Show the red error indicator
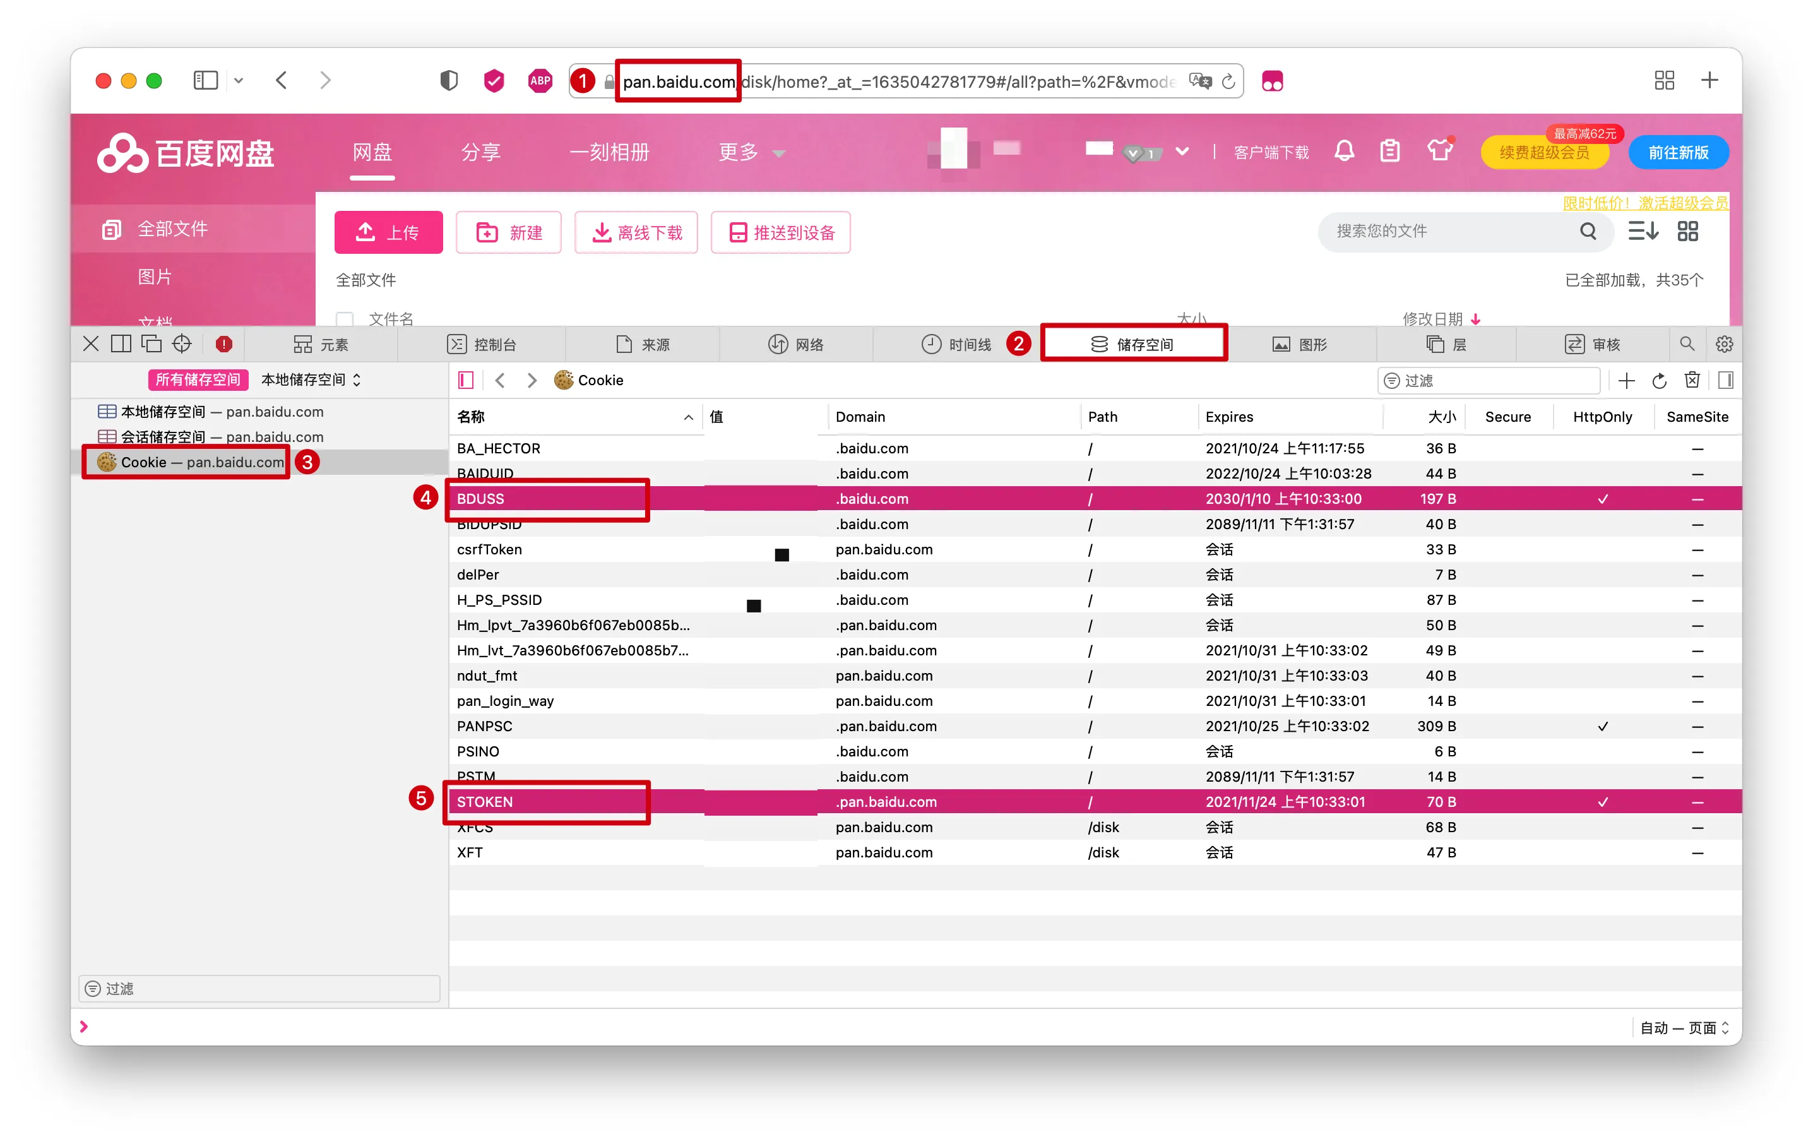The width and height of the screenshot is (1813, 1139). point(223,344)
